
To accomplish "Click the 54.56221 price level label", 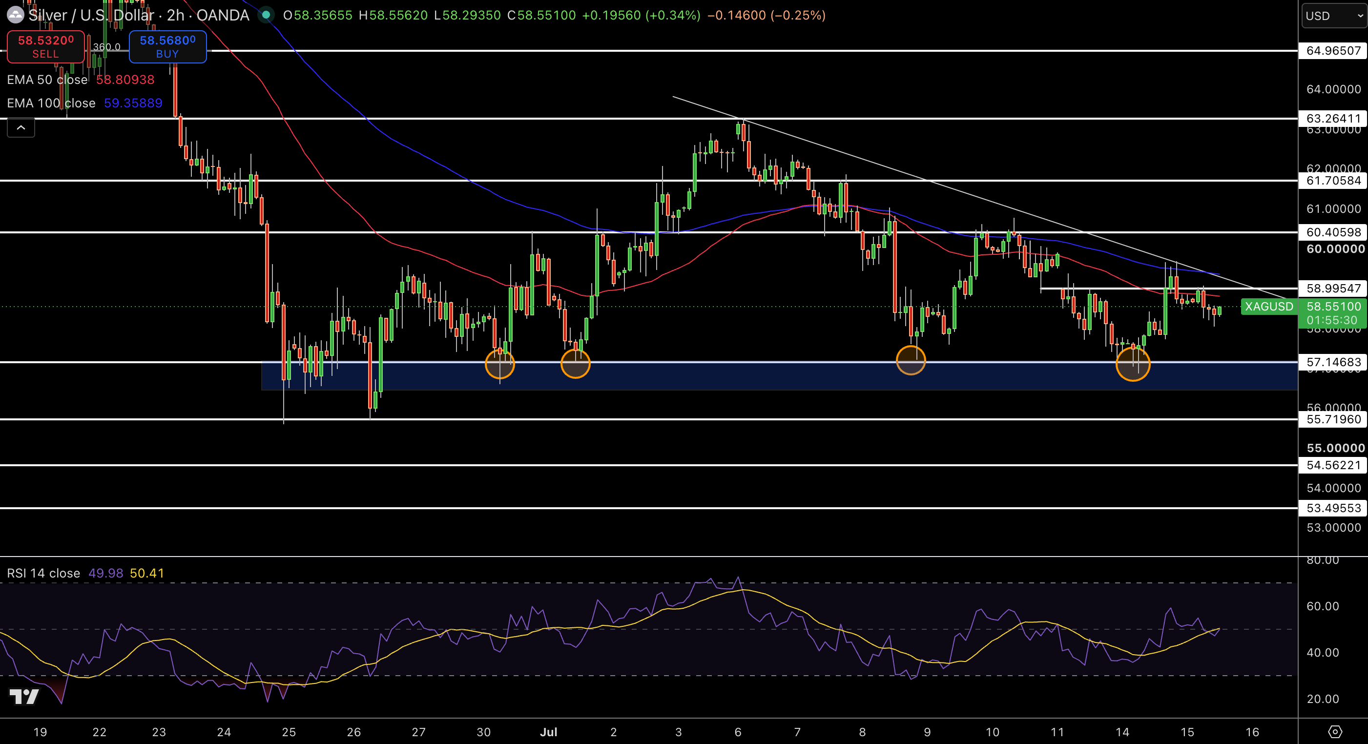I will (1333, 465).
